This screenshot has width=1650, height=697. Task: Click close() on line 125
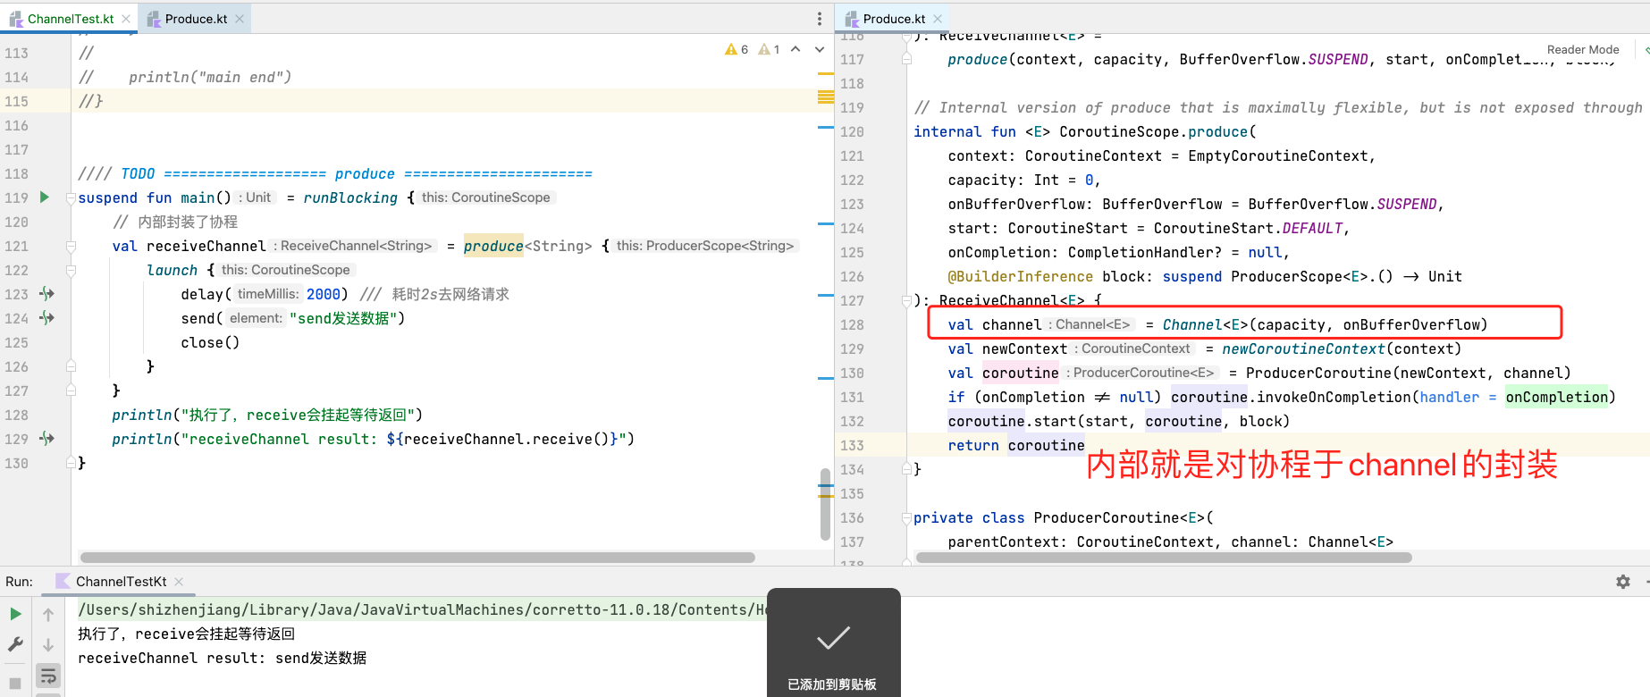[210, 342]
